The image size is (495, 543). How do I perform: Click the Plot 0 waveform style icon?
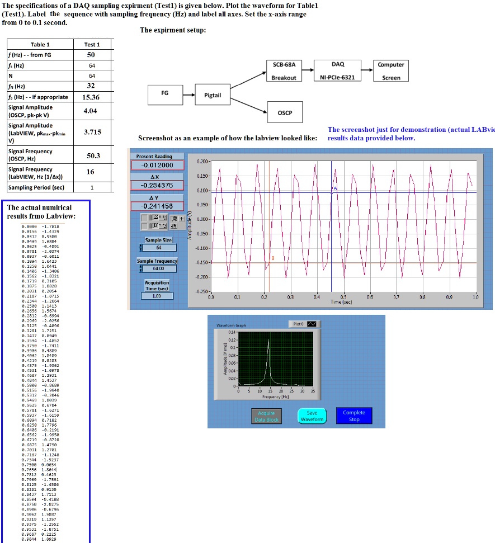310,323
